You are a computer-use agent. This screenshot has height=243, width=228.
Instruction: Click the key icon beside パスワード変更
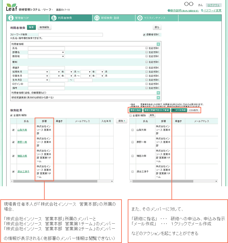pos(202,11)
